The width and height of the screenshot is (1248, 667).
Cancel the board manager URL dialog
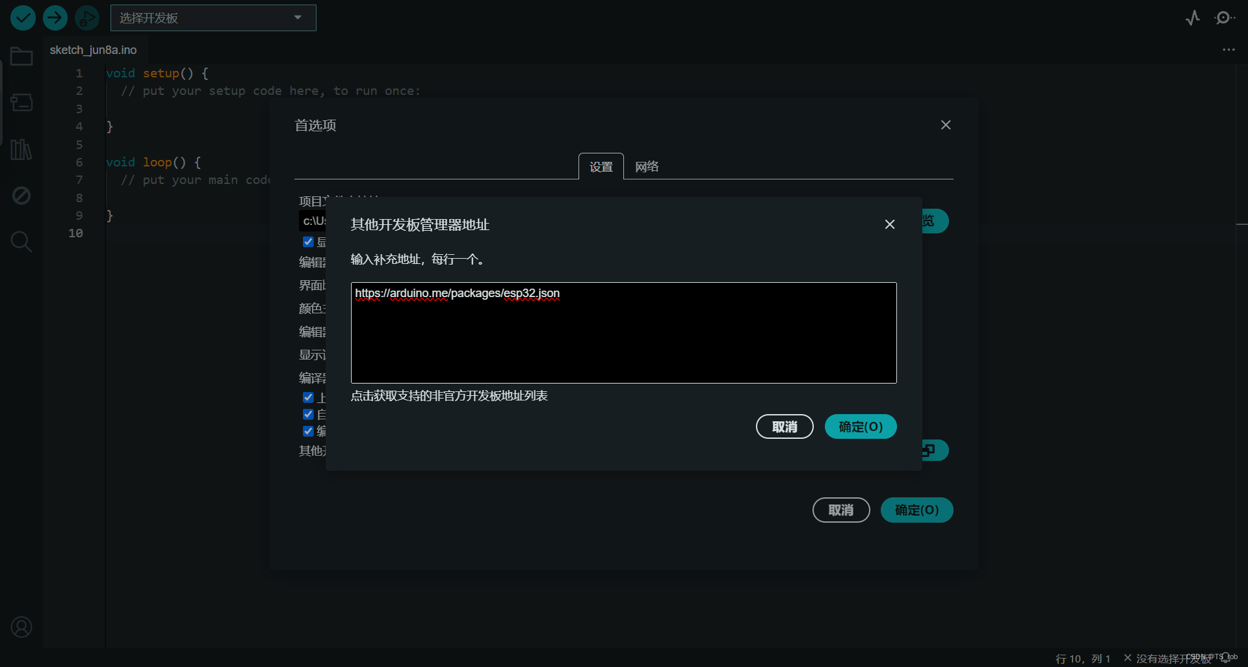coord(785,426)
